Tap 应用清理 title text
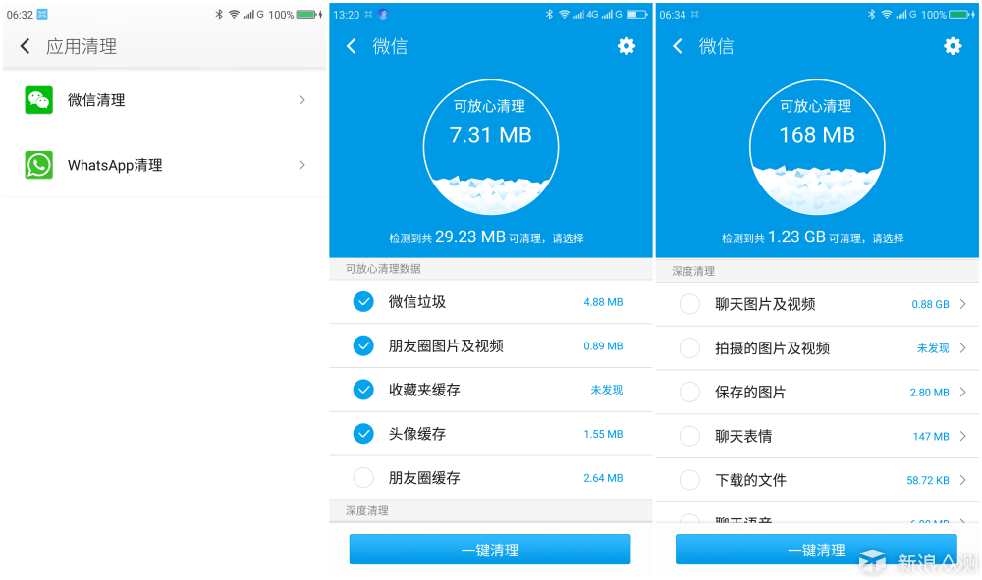The image size is (982, 580). [82, 46]
